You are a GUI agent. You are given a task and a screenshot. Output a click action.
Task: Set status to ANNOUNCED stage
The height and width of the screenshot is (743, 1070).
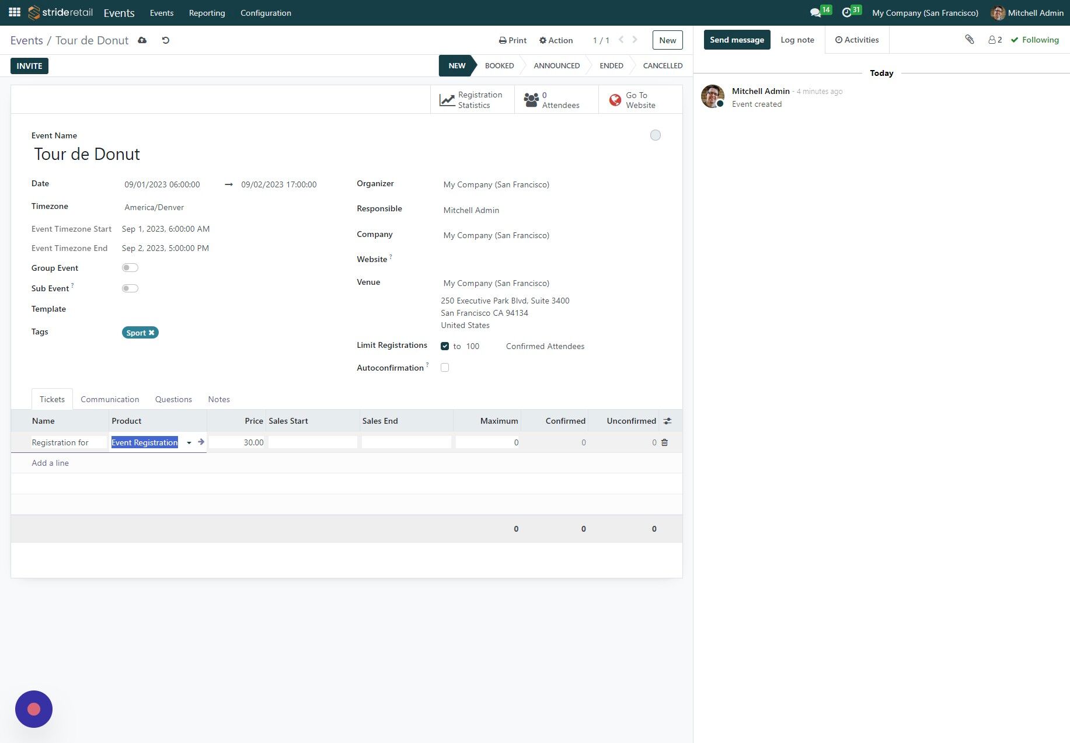tap(556, 66)
